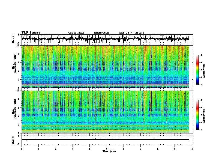Click the time axis tick label "8"

pos(158,149)
